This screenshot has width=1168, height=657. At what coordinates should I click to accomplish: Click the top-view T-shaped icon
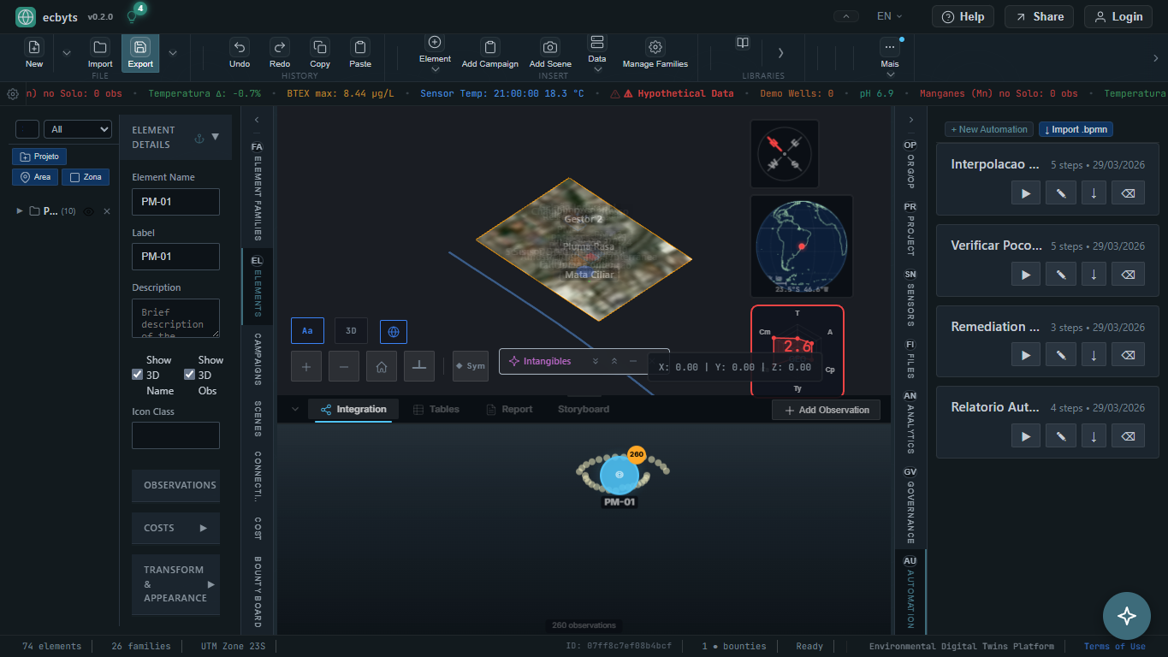click(x=419, y=366)
